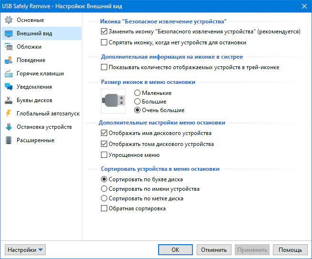
Task: Click the Уведомления chat bubbles icon
Action: (8, 87)
